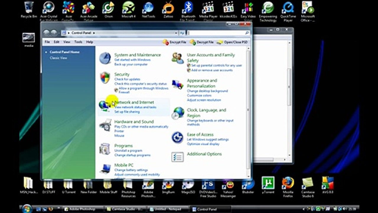The width and height of the screenshot is (378, 213).
Task: Select the Yahoo! Messenger desktop shortcut
Action: (x=228, y=189)
